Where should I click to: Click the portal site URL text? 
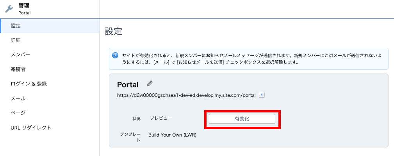tap(186, 95)
